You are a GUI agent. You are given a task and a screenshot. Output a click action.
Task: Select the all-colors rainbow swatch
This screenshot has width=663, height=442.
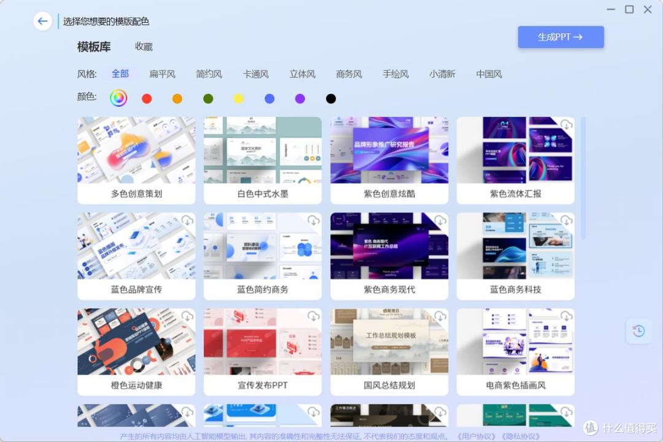point(118,98)
